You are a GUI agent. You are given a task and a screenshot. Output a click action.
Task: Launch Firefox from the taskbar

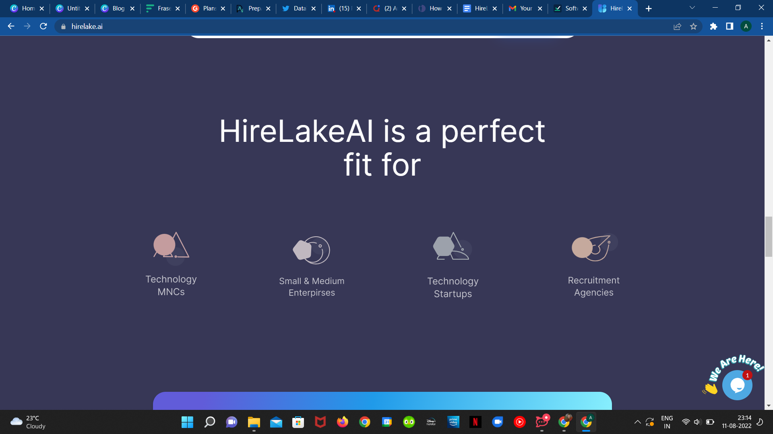coord(343,422)
